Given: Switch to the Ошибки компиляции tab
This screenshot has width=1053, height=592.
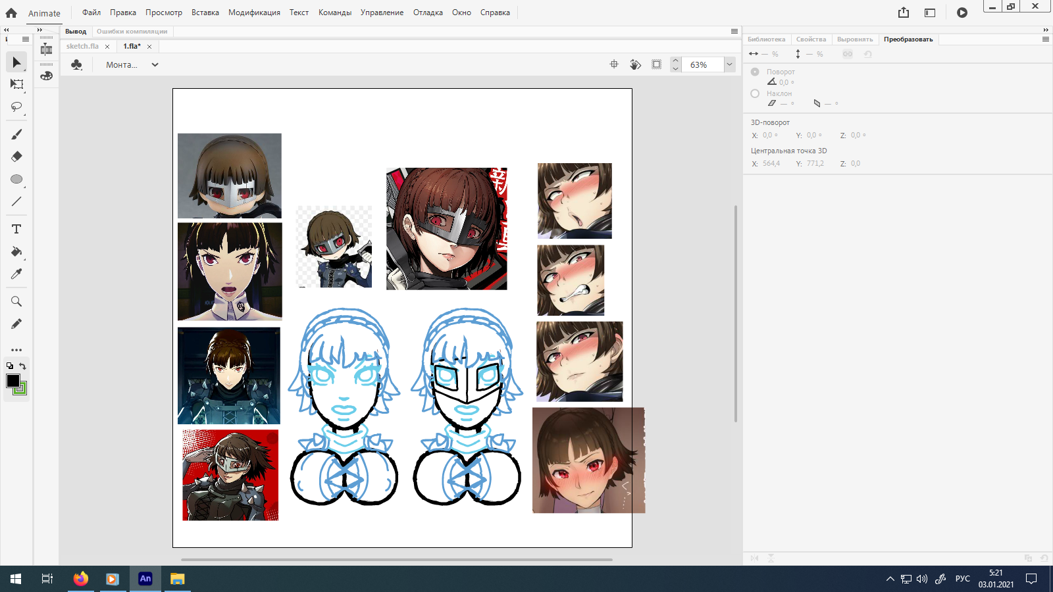Looking at the screenshot, I should 132,31.
